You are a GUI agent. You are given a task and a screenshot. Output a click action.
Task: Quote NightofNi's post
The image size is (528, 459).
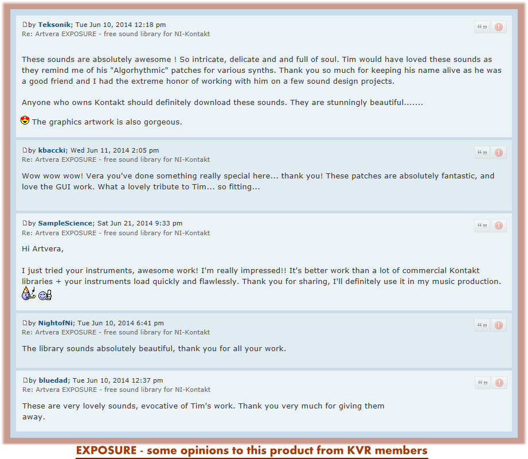tap(482, 325)
